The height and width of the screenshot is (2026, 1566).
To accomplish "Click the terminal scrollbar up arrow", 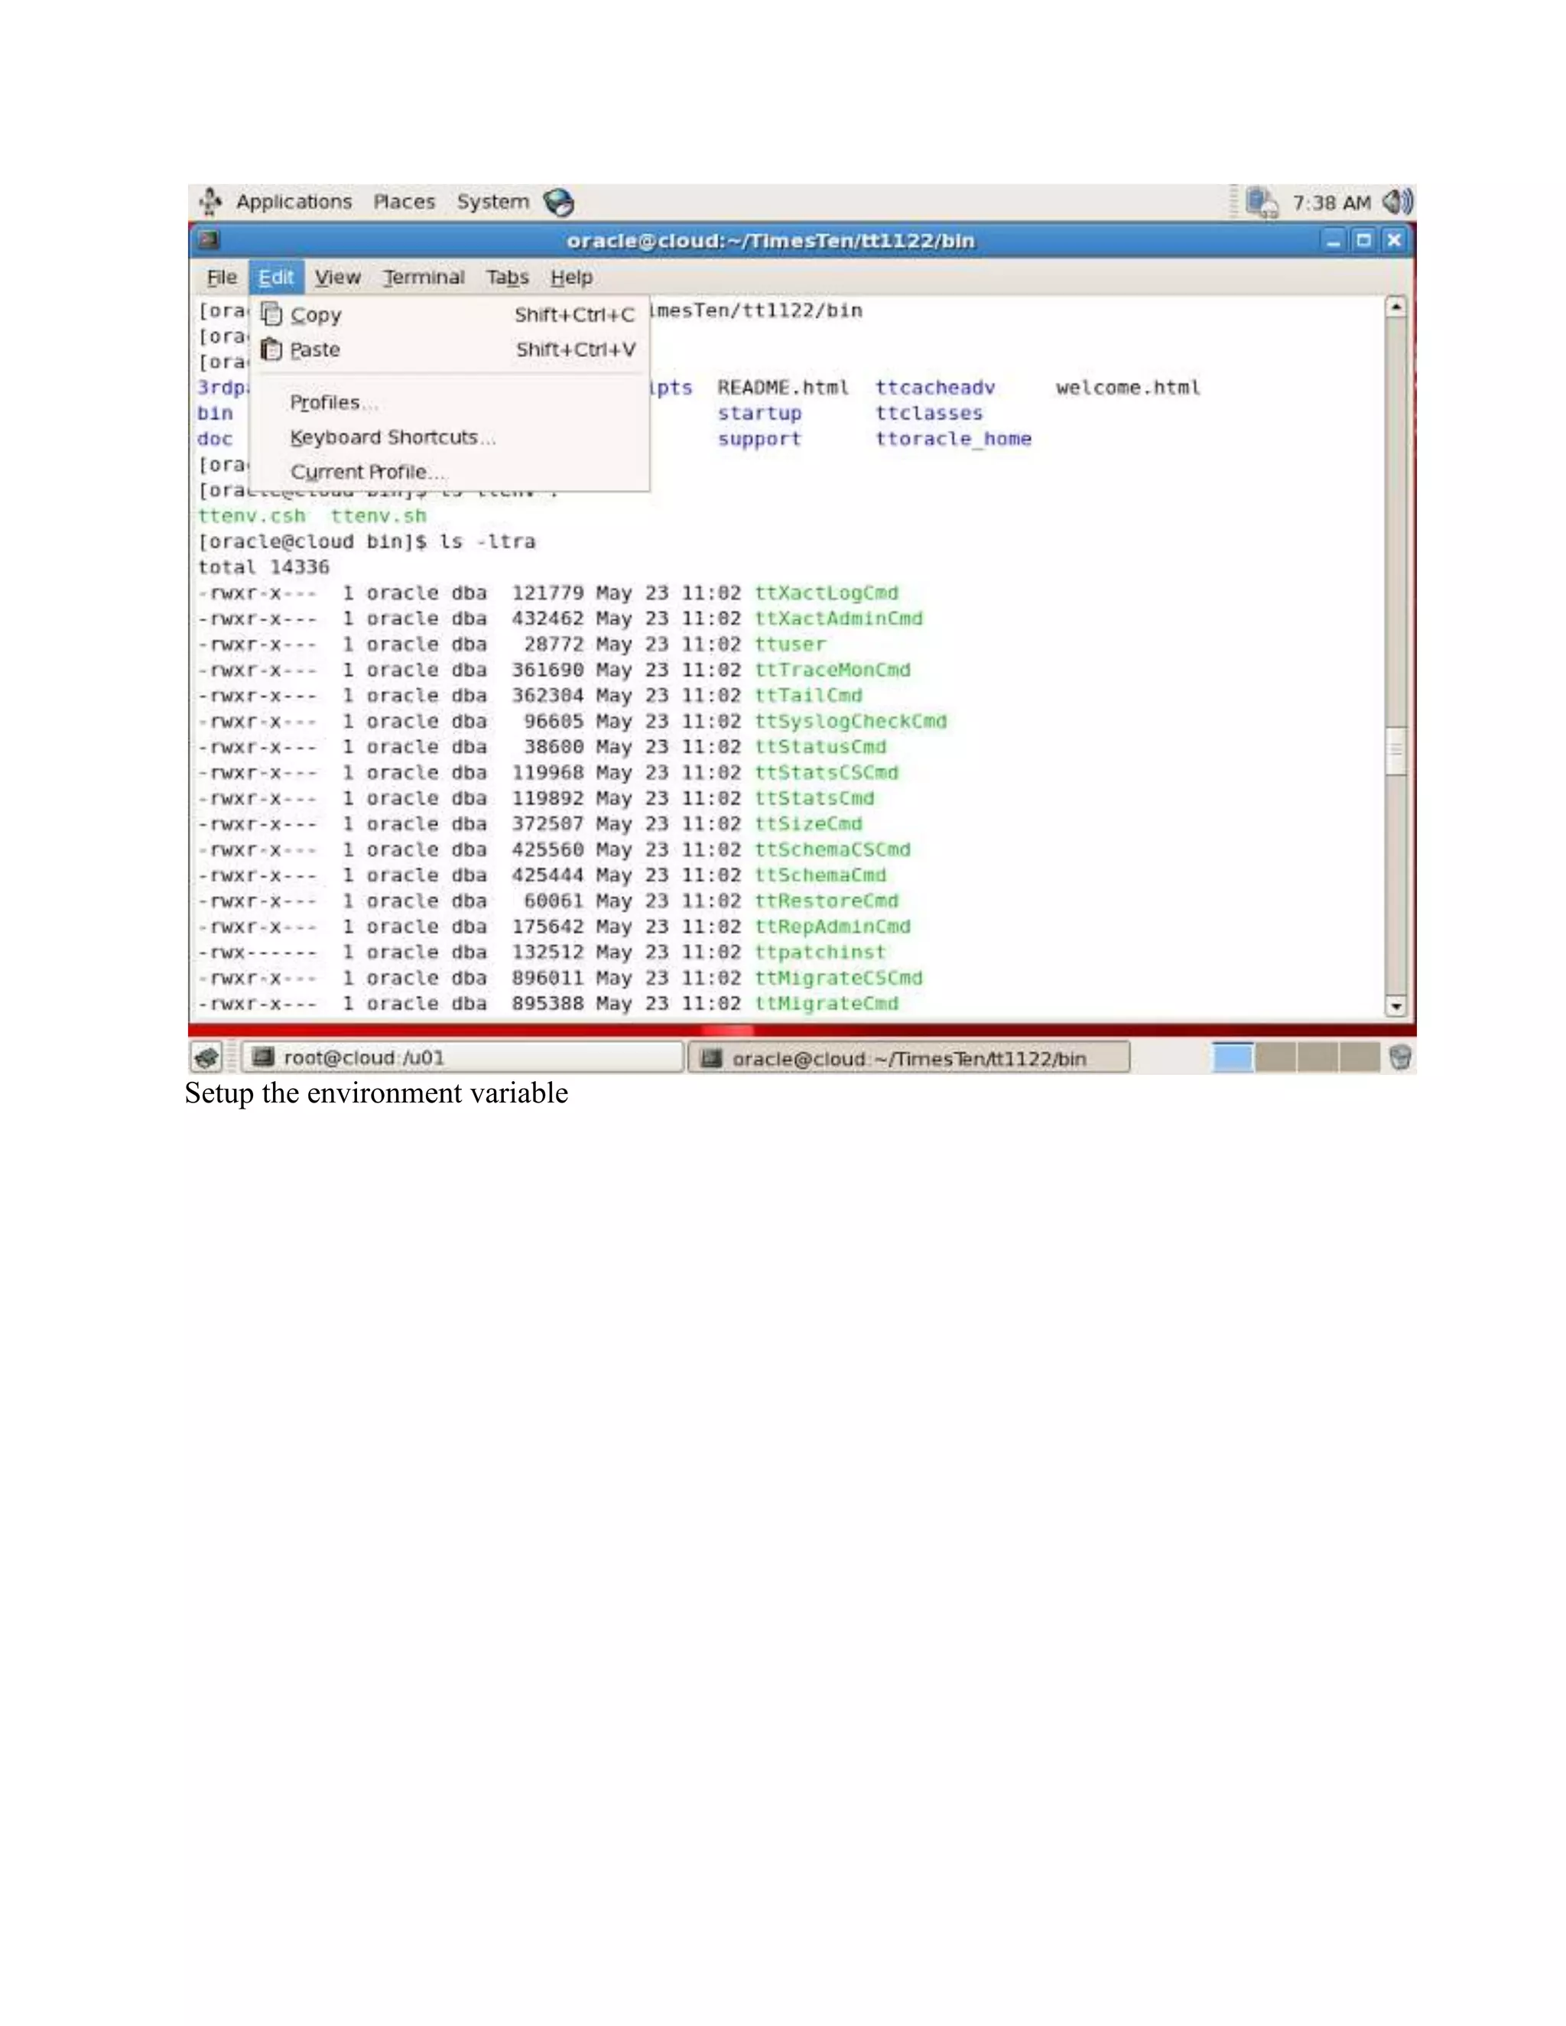I will click(1395, 307).
